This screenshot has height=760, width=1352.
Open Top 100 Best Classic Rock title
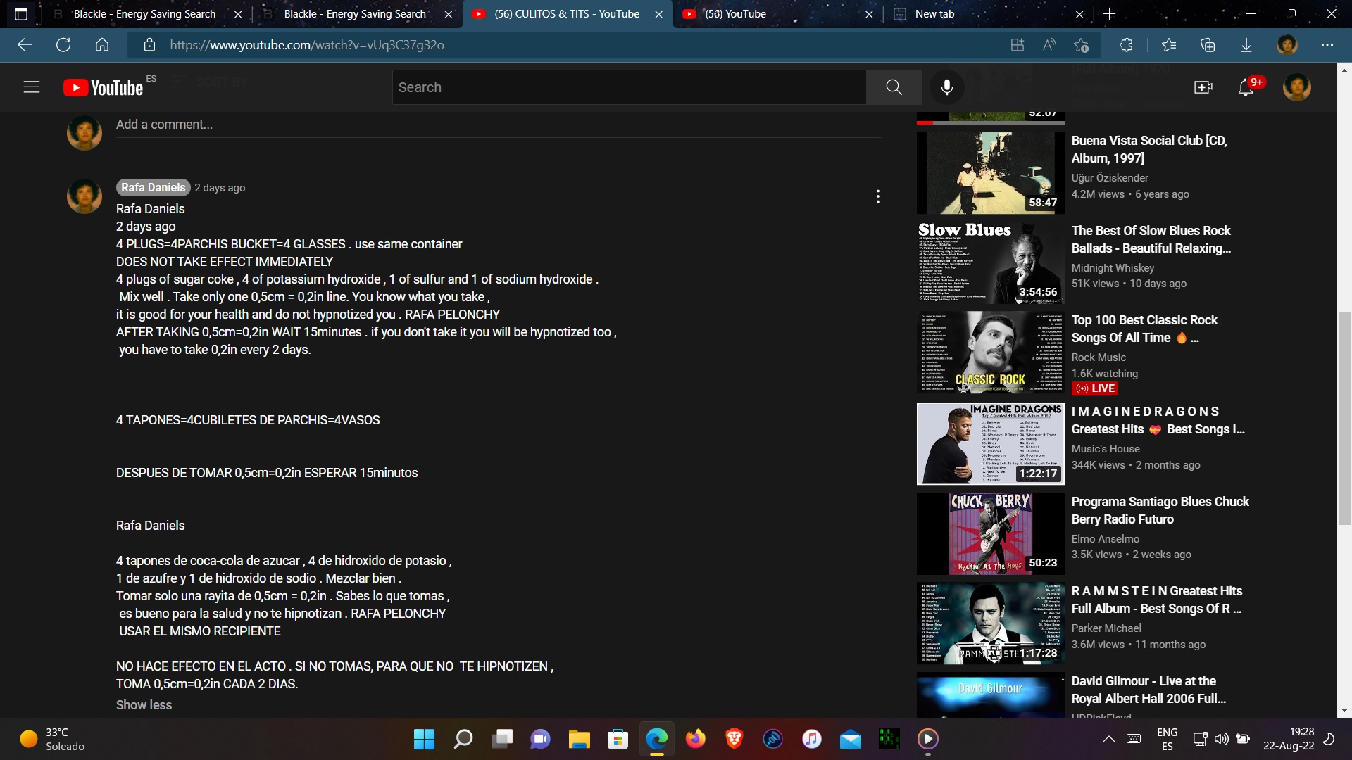[x=1144, y=329]
